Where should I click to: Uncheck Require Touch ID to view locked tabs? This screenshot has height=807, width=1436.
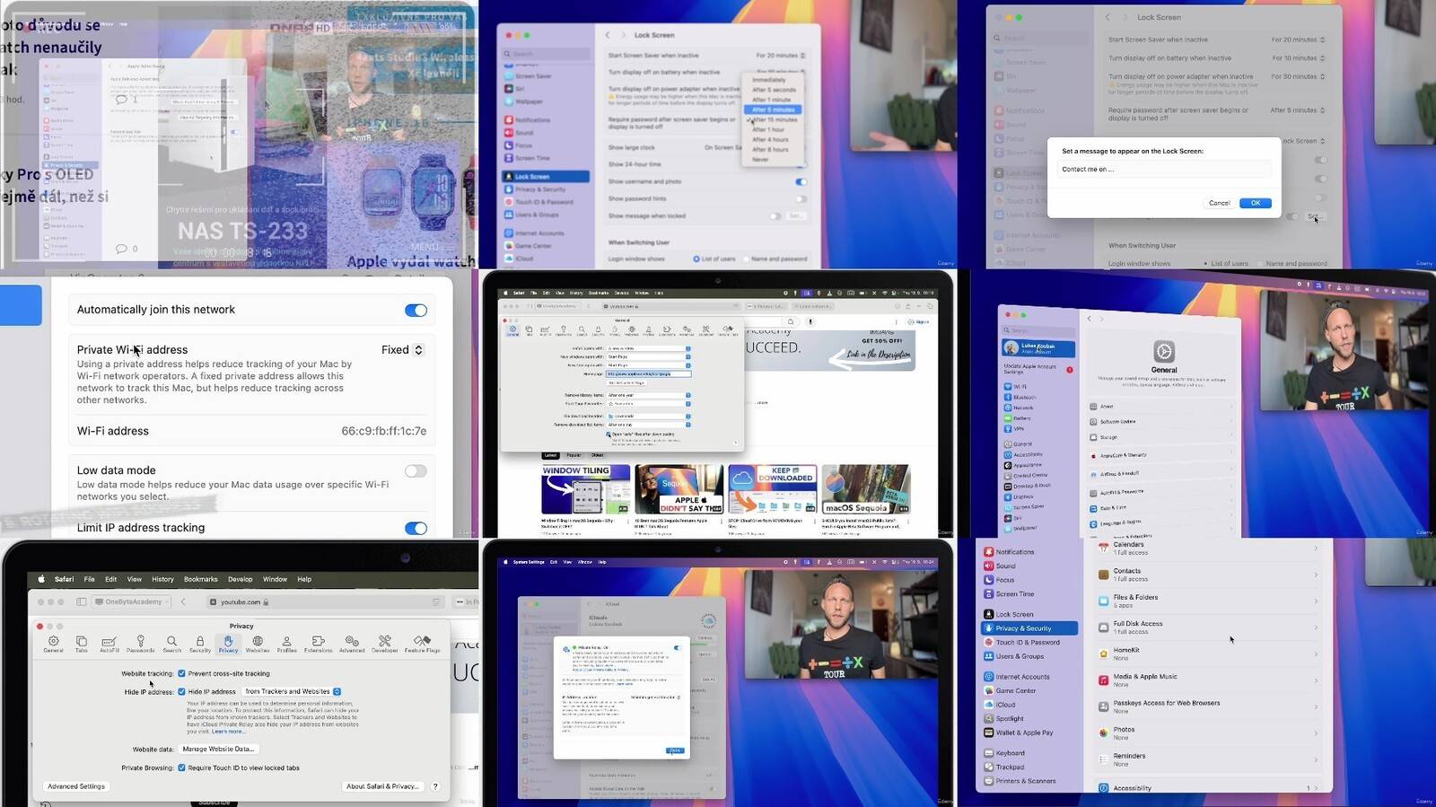tap(181, 768)
